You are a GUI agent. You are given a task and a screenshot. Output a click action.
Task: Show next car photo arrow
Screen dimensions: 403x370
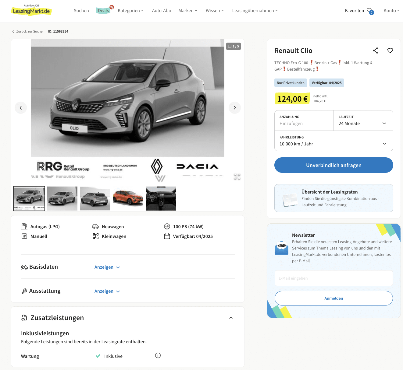(235, 108)
